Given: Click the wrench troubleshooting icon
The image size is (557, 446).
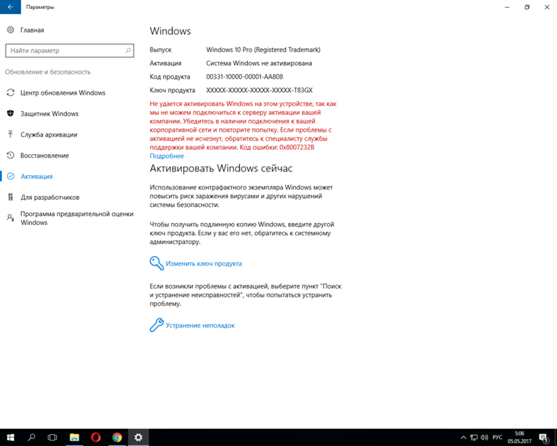Looking at the screenshot, I should [x=156, y=325].
